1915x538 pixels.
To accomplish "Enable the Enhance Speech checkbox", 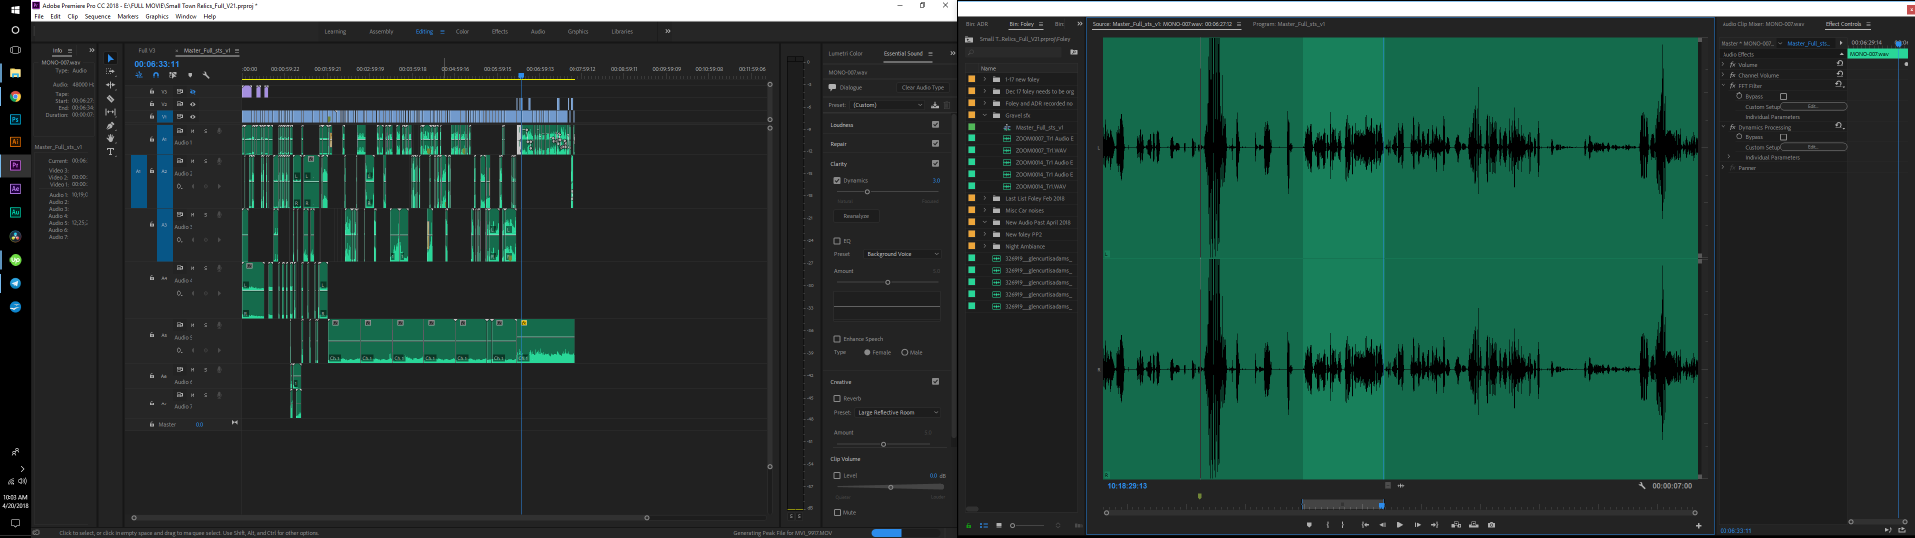I will tap(837, 339).
